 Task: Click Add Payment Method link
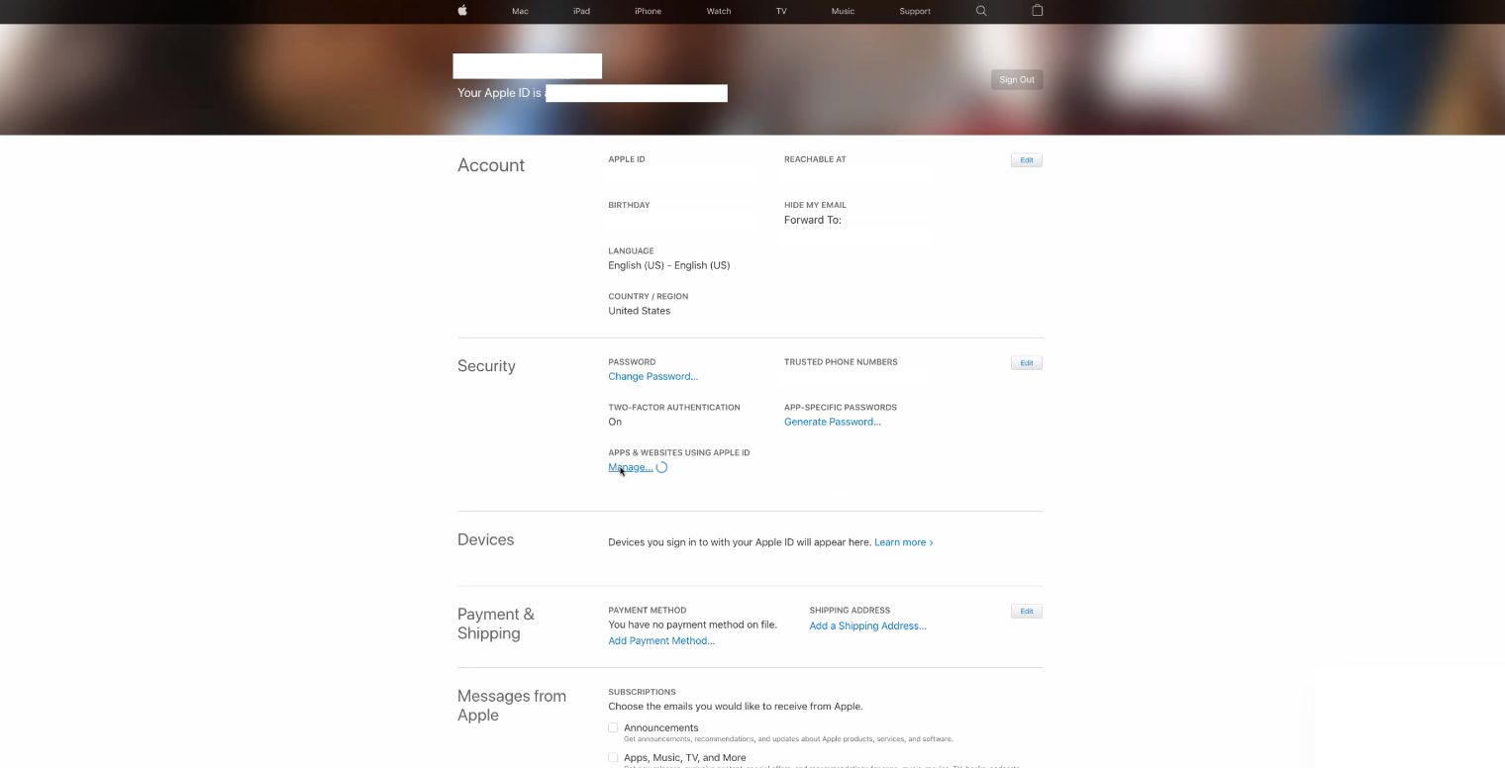pos(661,640)
